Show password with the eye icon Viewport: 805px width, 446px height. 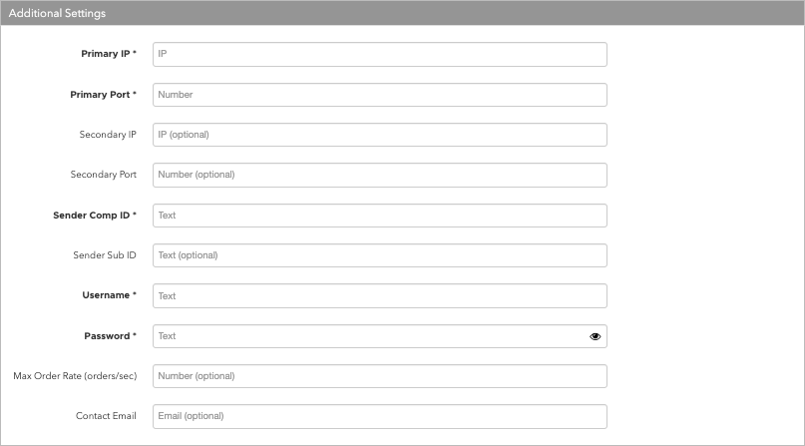coord(596,336)
